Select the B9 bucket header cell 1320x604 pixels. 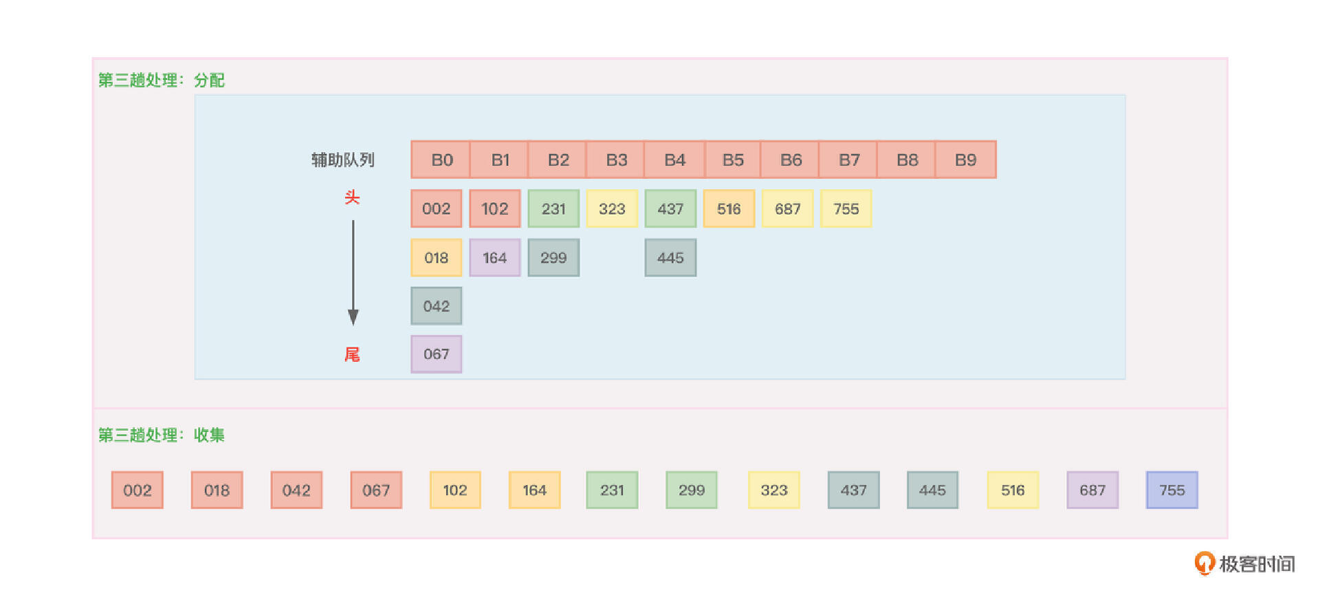[965, 160]
